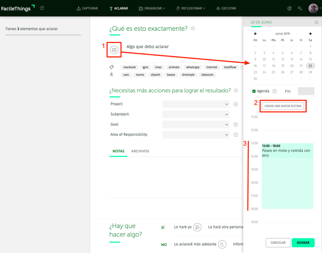
Task: Add new Project with plus icon
Action: click(236, 104)
